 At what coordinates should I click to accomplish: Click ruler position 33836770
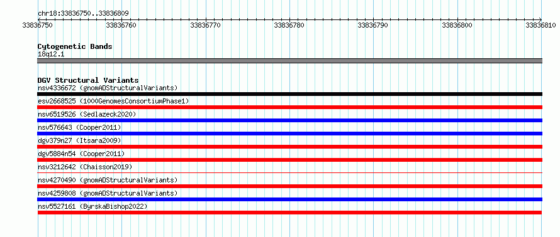pyautogui.click(x=205, y=25)
